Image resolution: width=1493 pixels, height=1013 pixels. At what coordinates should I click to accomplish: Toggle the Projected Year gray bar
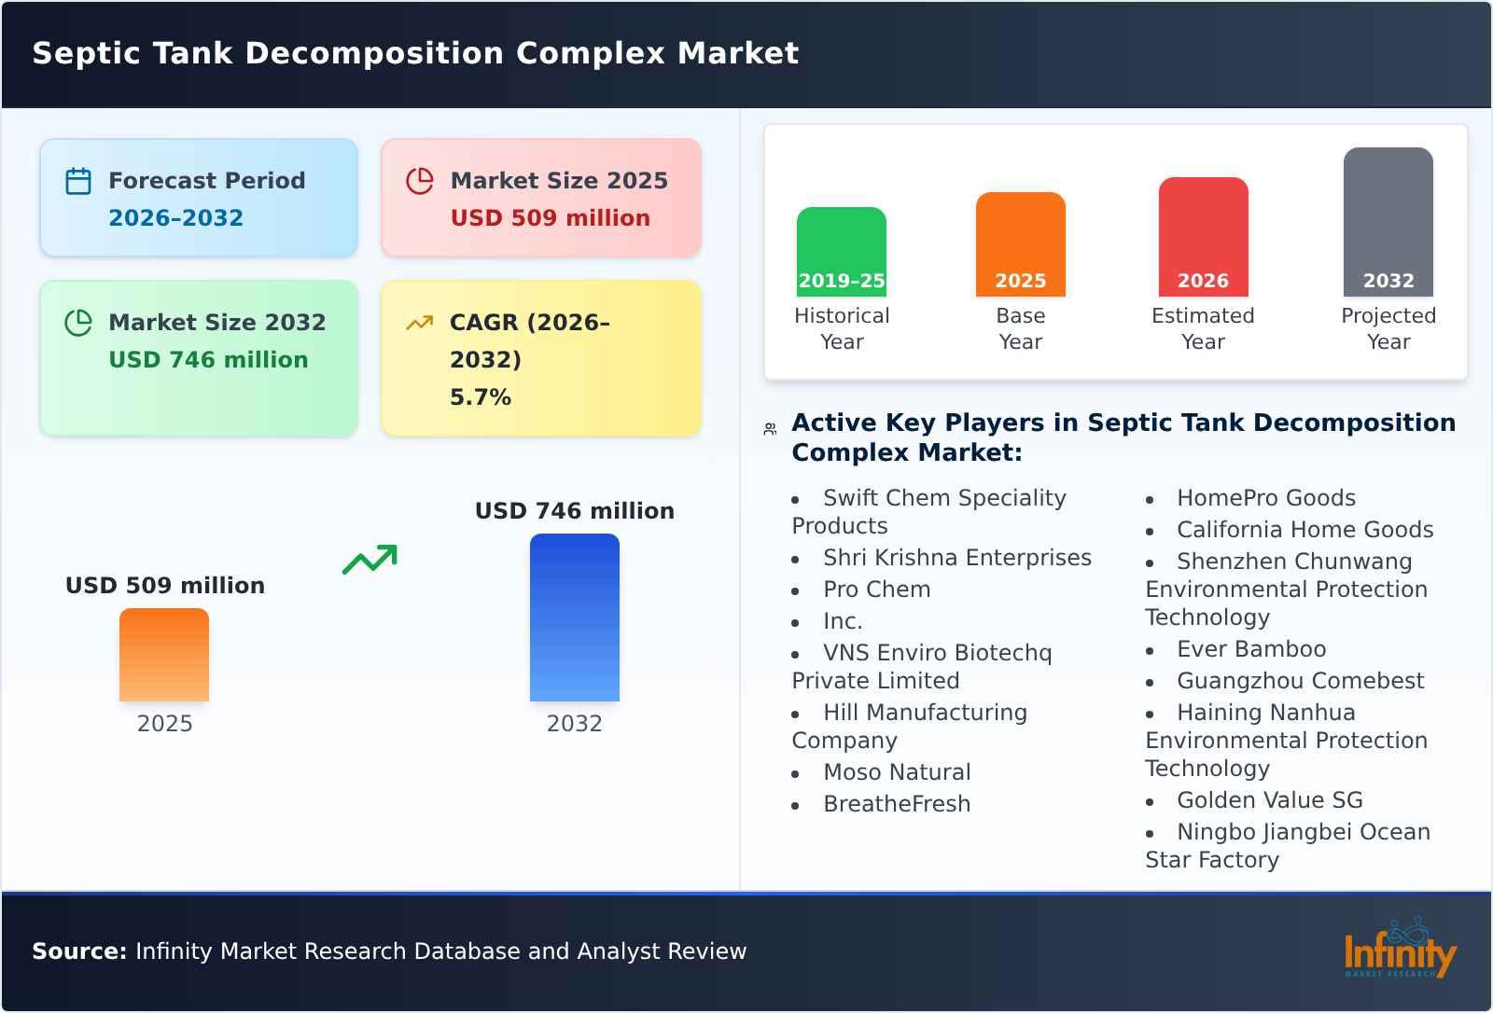click(x=1388, y=224)
